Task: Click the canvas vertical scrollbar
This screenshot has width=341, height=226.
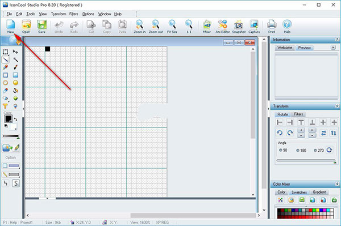Action: click(x=253, y=122)
